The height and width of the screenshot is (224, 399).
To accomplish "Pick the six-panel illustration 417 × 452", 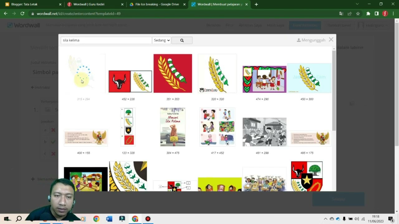I will 217,127.
